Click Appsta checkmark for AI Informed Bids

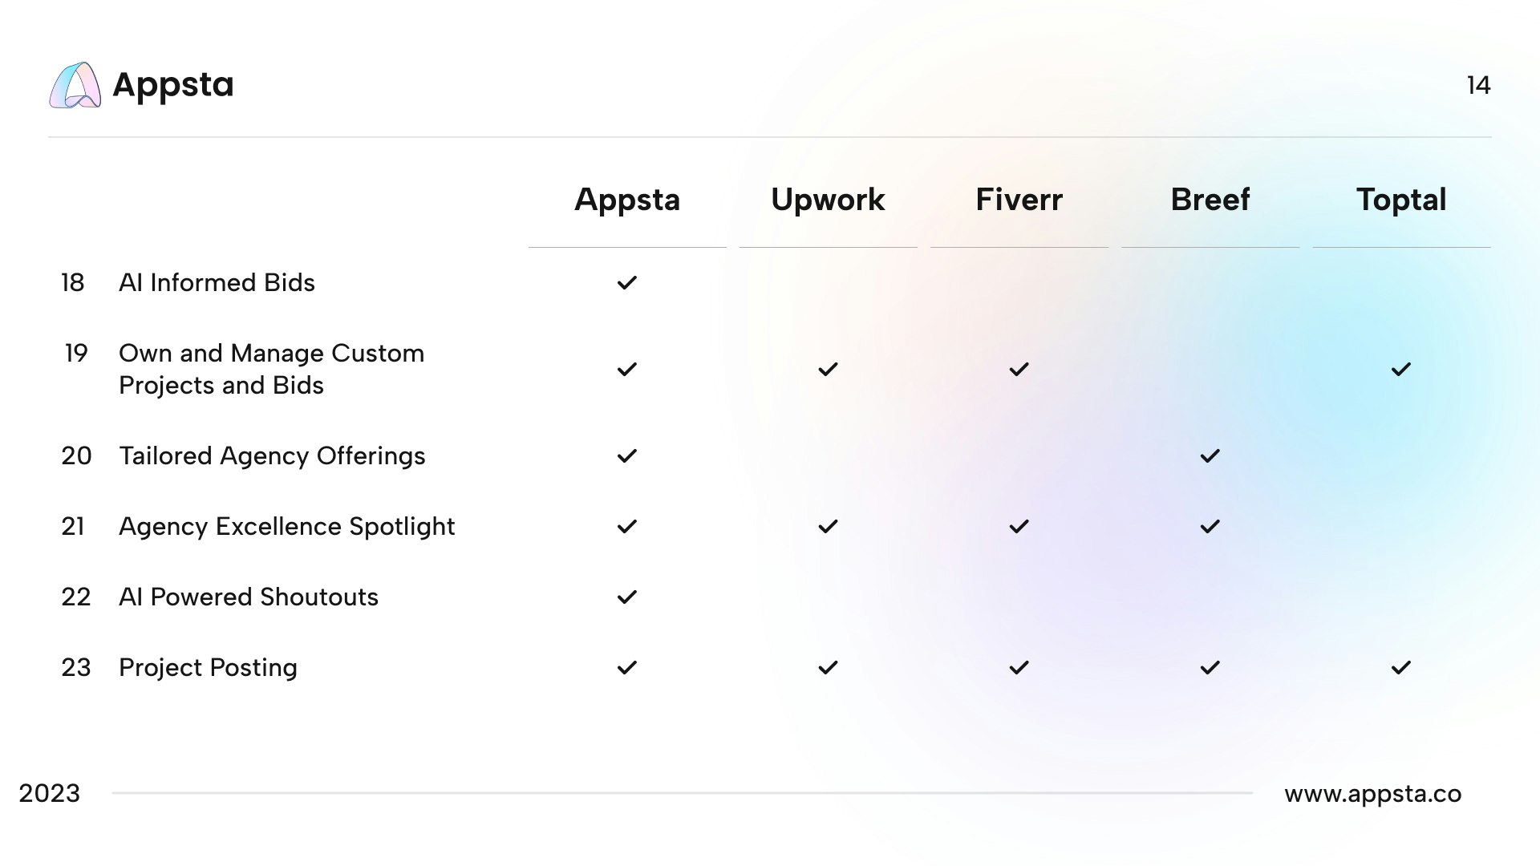627,283
